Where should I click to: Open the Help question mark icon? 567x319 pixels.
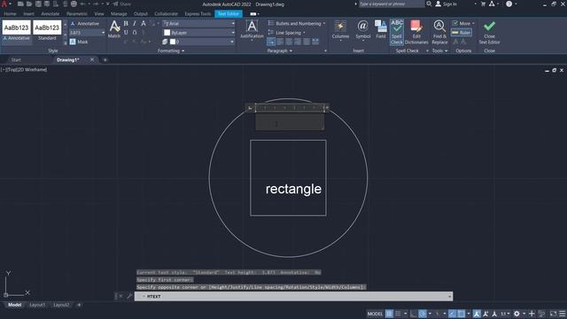(509, 4)
